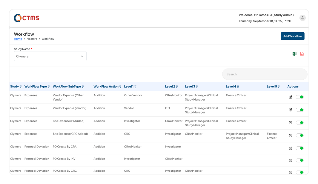Edit the PD Create By CRA workflow
This screenshot has width=318, height=184.
click(x=290, y=148)
